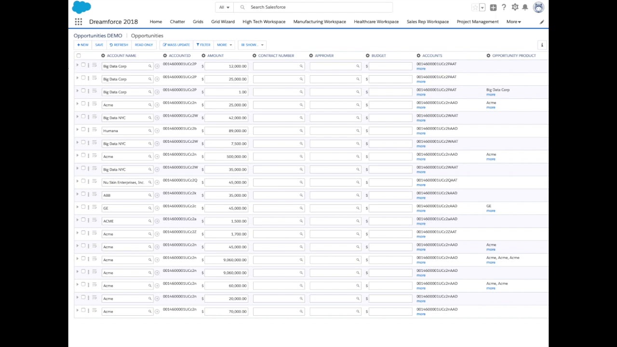617x347 pixels.
Task: Click the go-to arrow icon beside ABB
Action: click(x=157, y=195)
